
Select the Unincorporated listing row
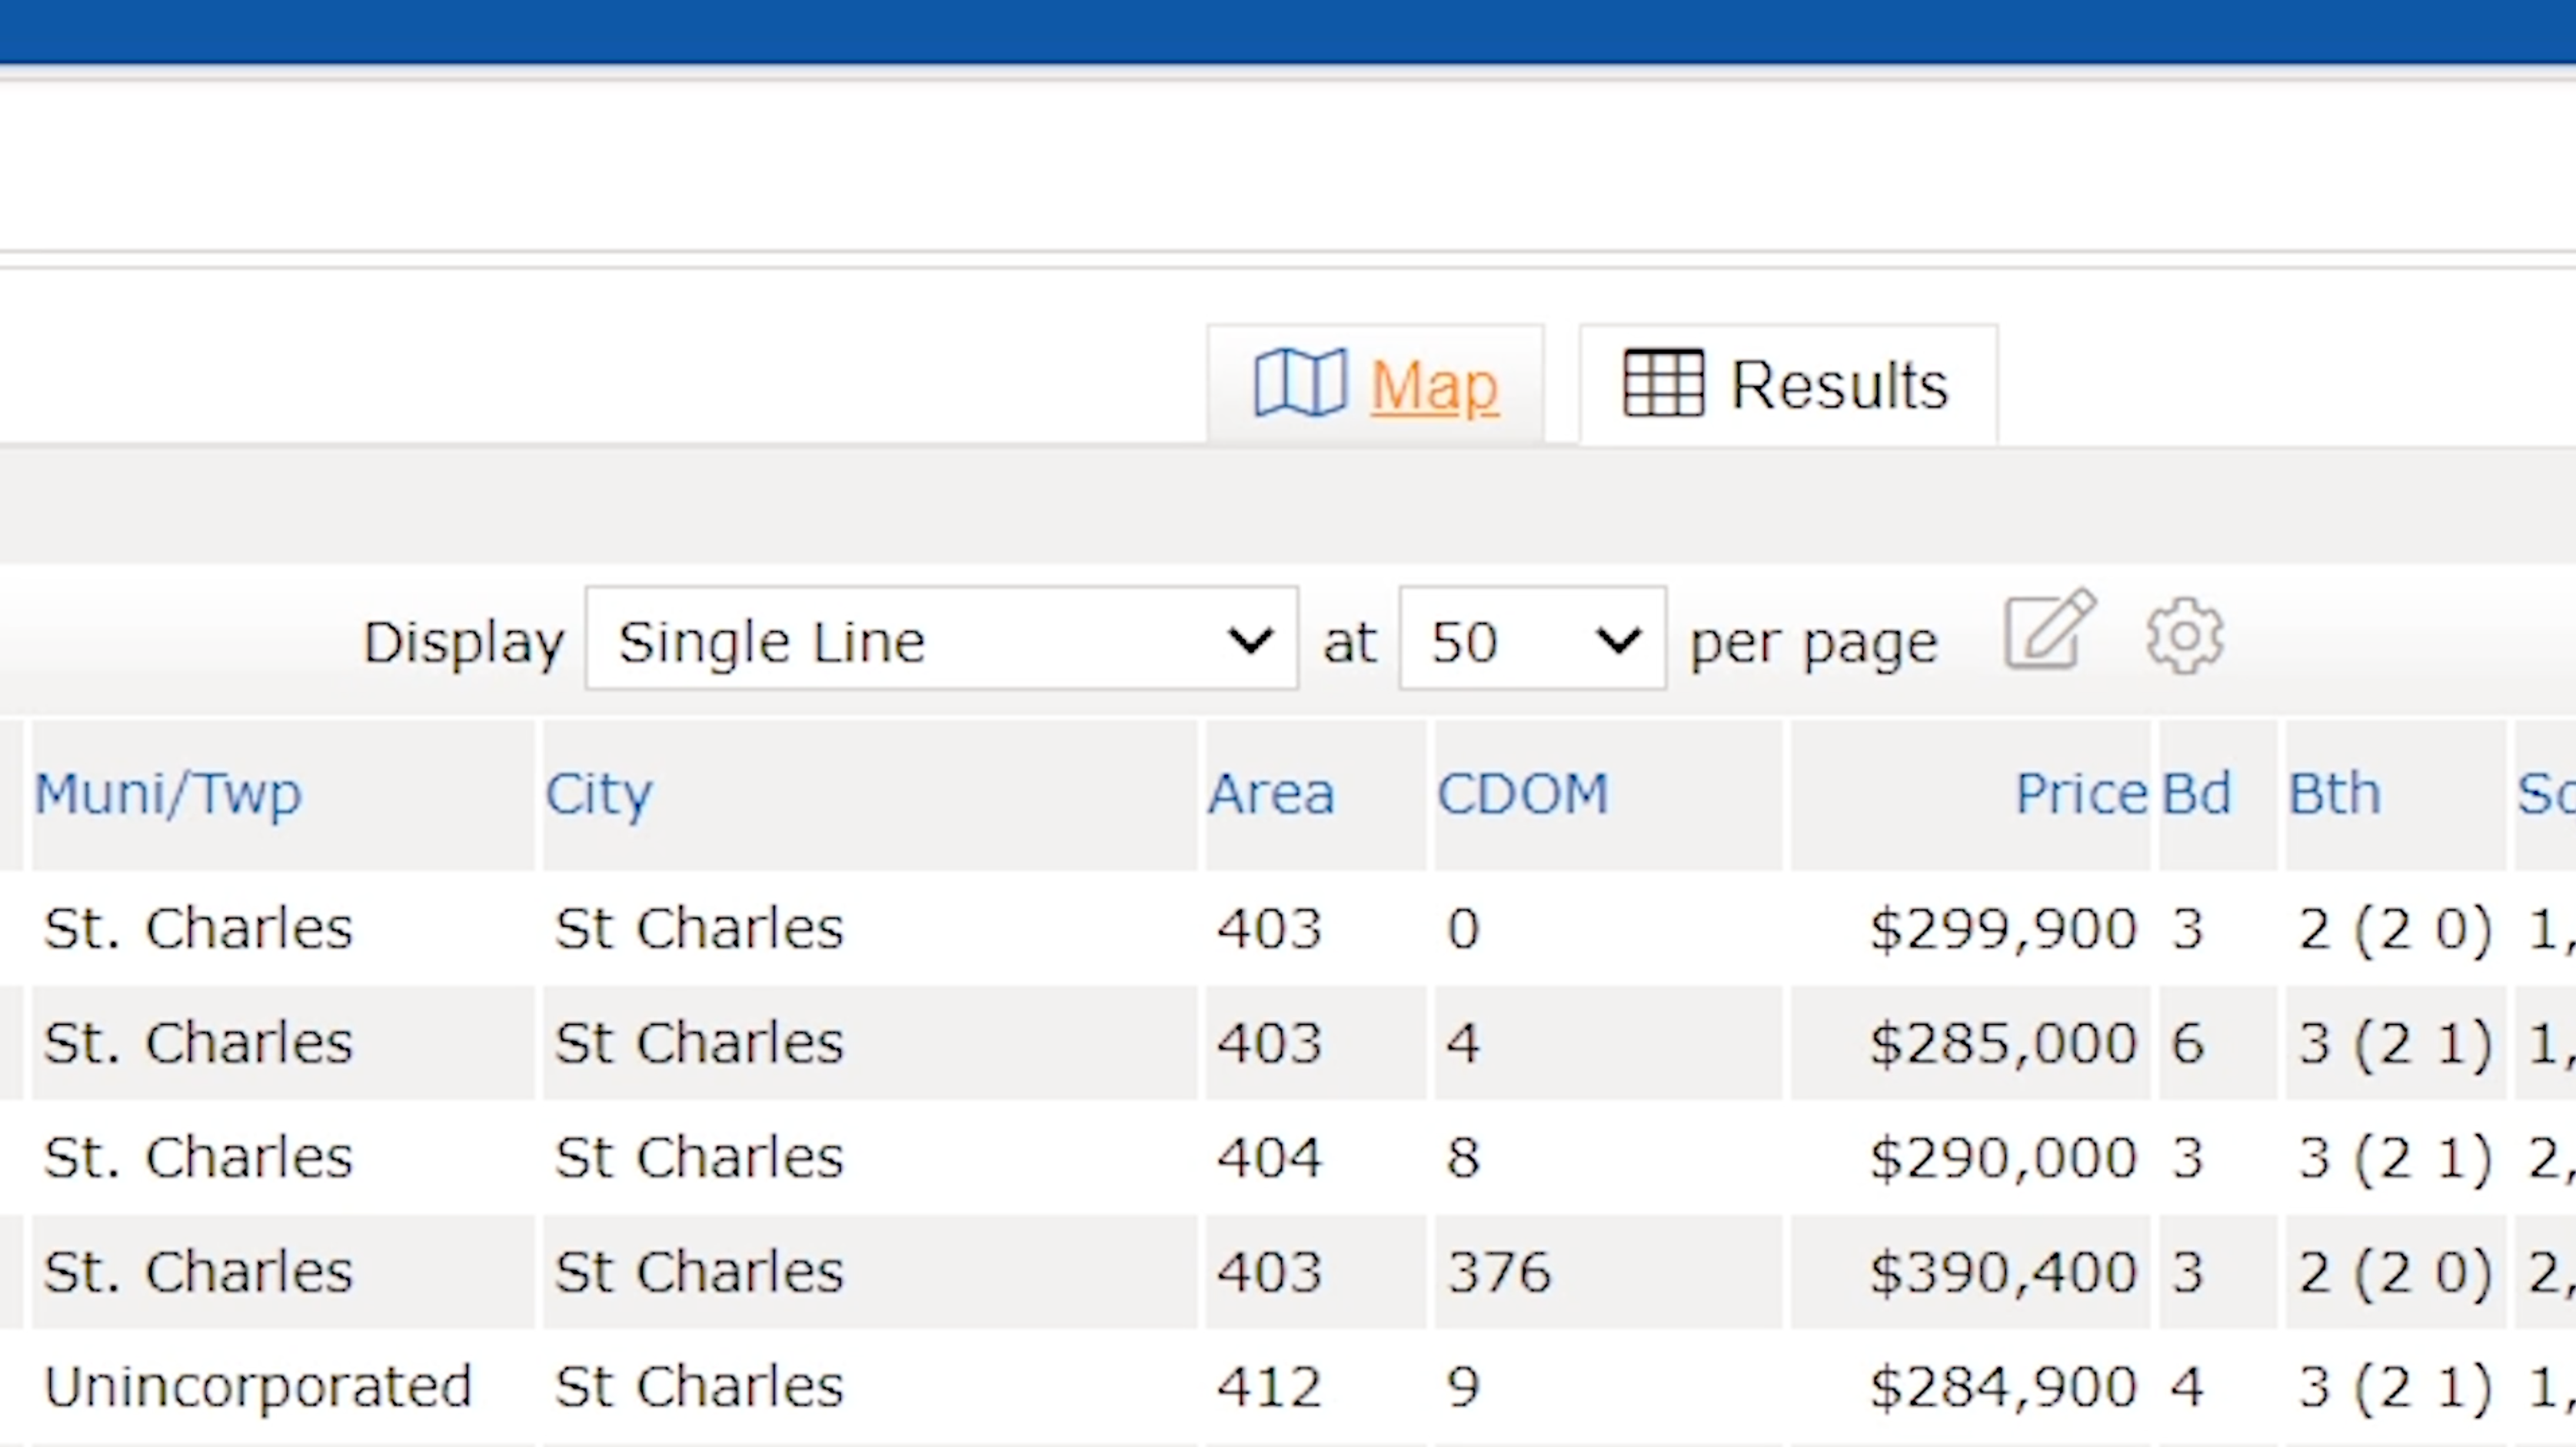[x=257, y=1387]
